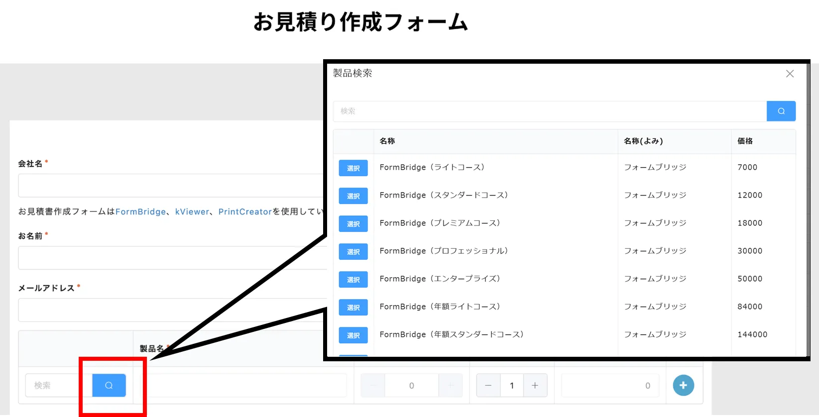Click the 価格 column header
Screen dimensions: 819x417
coord(745,141)
